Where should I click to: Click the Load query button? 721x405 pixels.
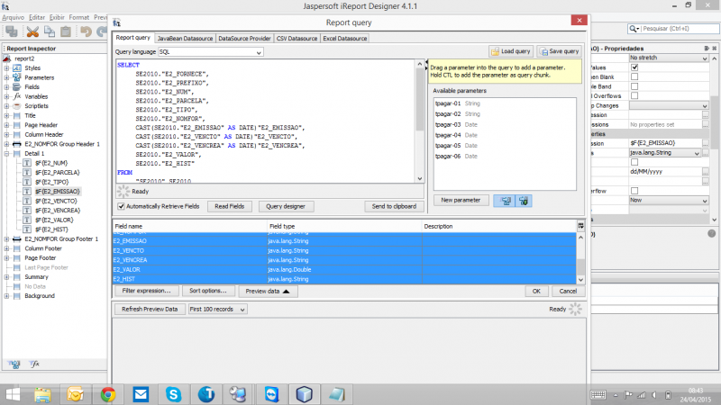pos(511,51)
